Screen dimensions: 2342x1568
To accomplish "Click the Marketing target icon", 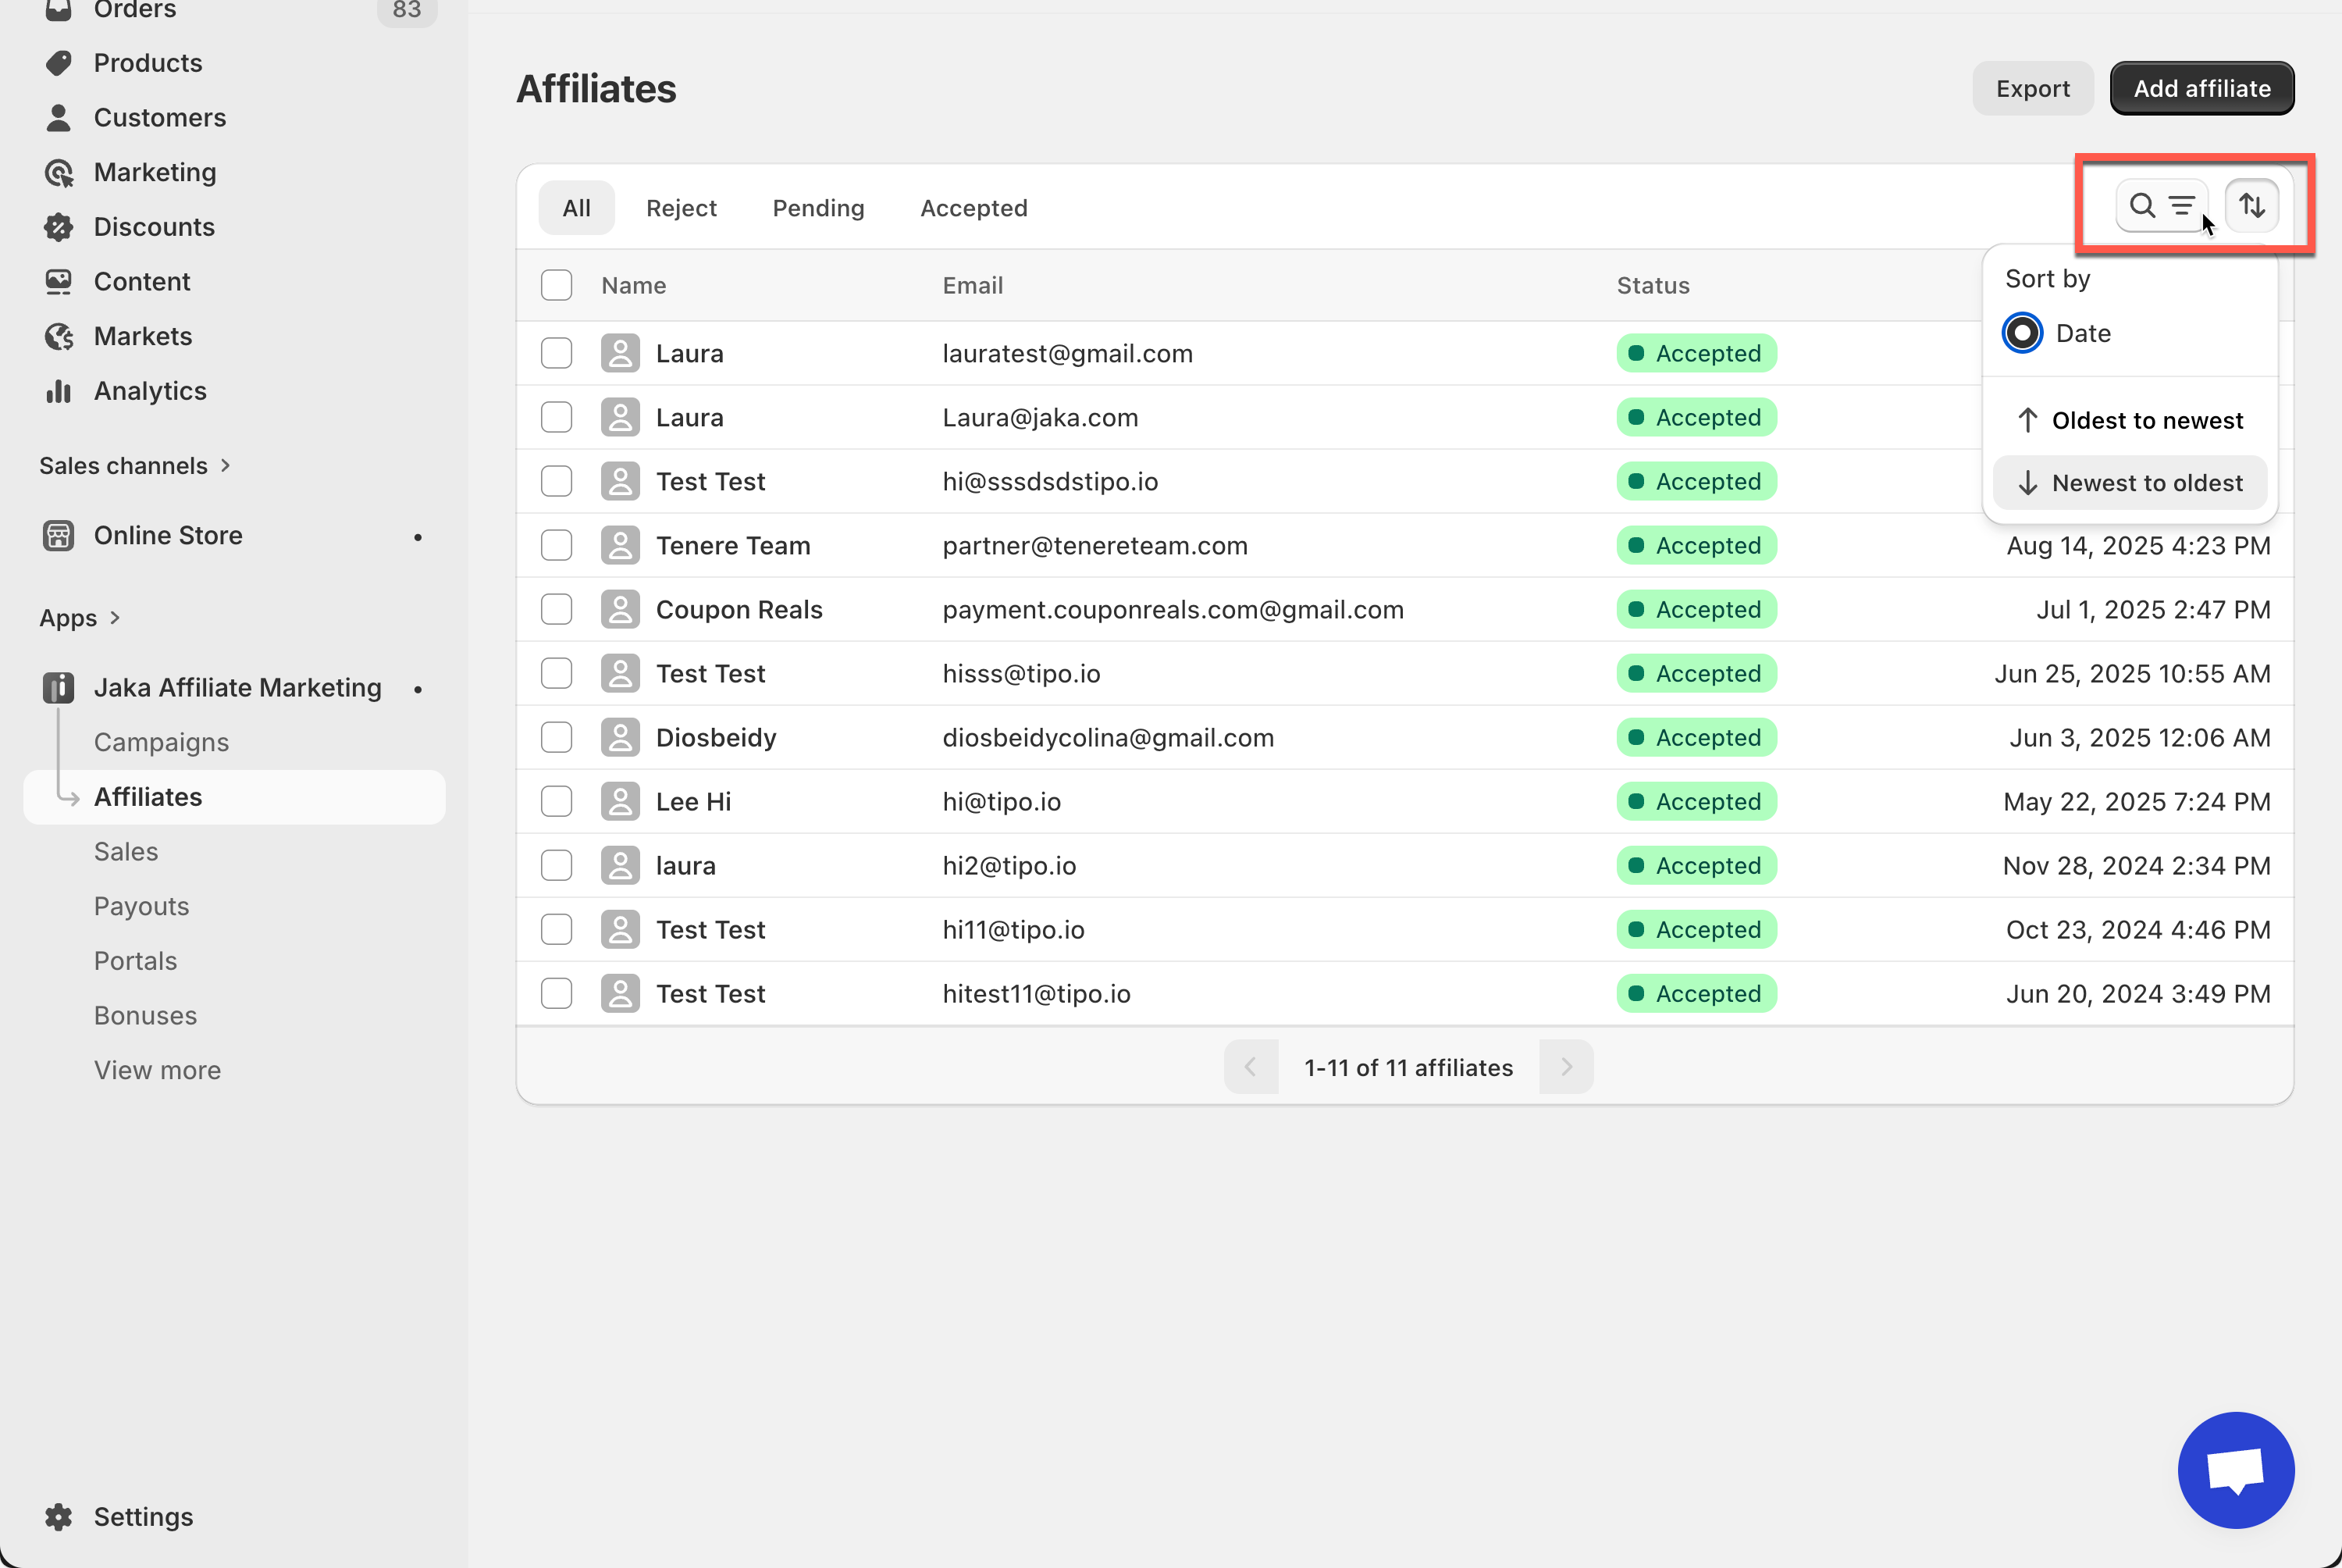I will (x=59, y=173).
